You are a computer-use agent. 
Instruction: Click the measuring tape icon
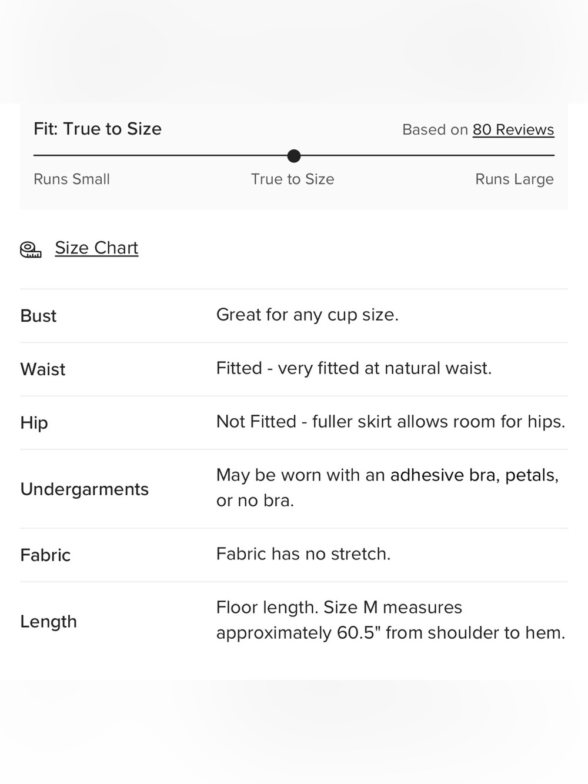31,250
